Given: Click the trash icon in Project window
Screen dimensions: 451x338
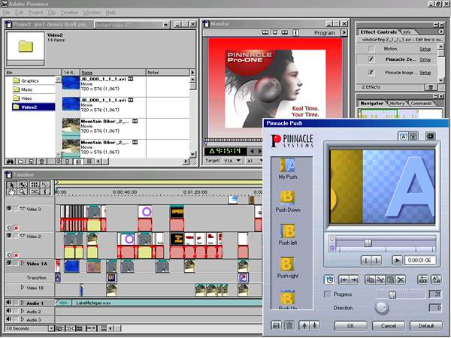Looking at the screenshot, I should 41,161.
